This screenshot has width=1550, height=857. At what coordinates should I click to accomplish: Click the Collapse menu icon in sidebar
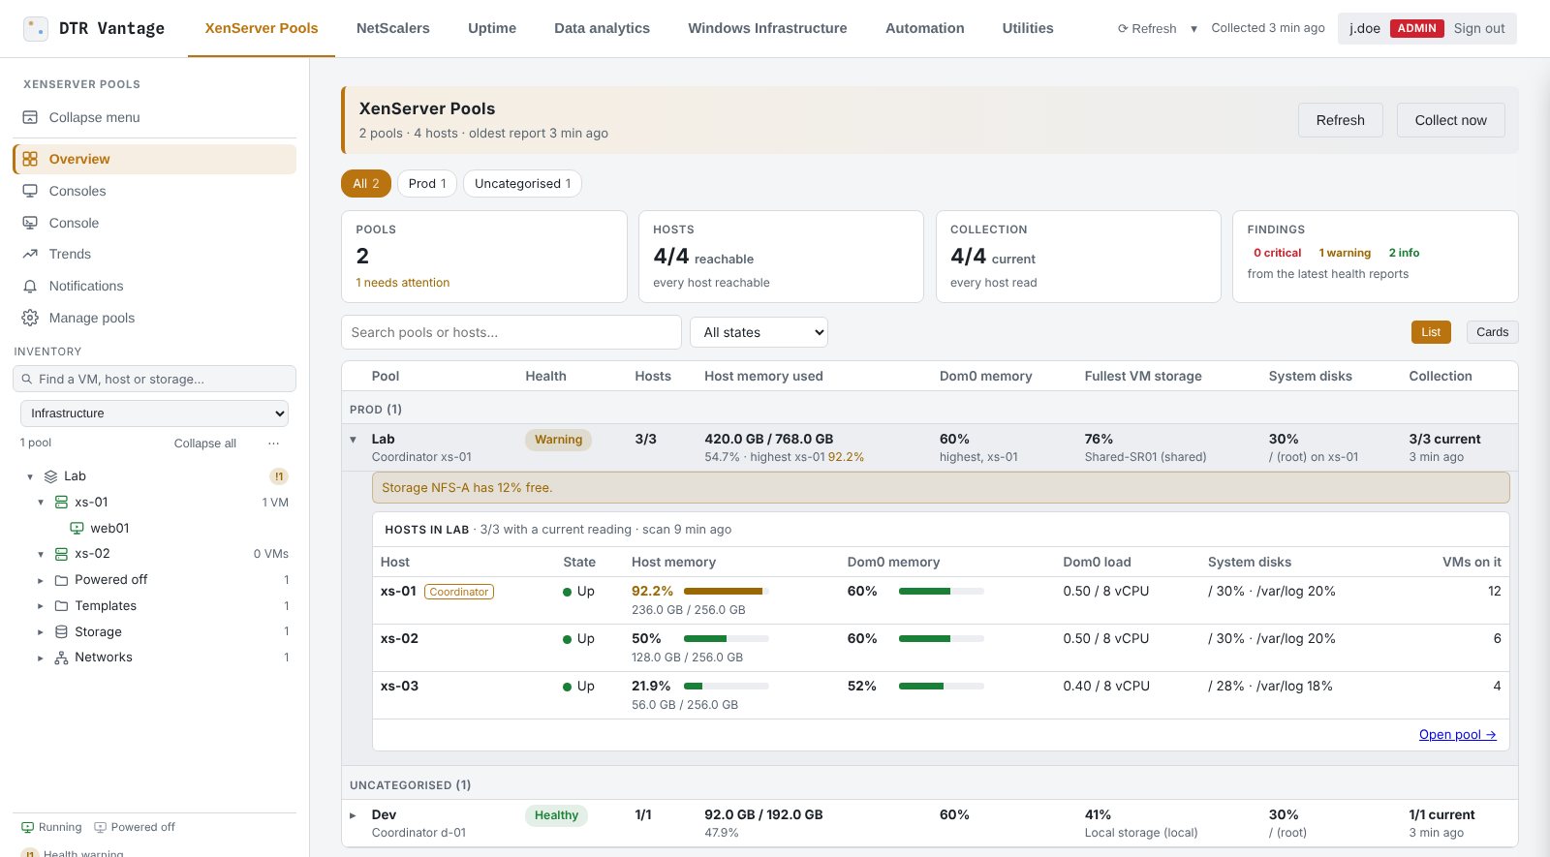click(30, 117)
